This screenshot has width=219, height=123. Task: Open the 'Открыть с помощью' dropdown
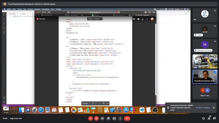coord(95,19)
